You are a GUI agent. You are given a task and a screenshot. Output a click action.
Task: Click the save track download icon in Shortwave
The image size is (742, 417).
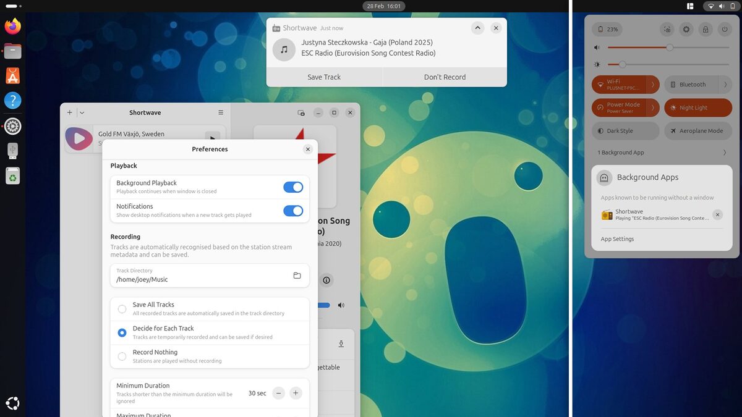pos(341,343)
